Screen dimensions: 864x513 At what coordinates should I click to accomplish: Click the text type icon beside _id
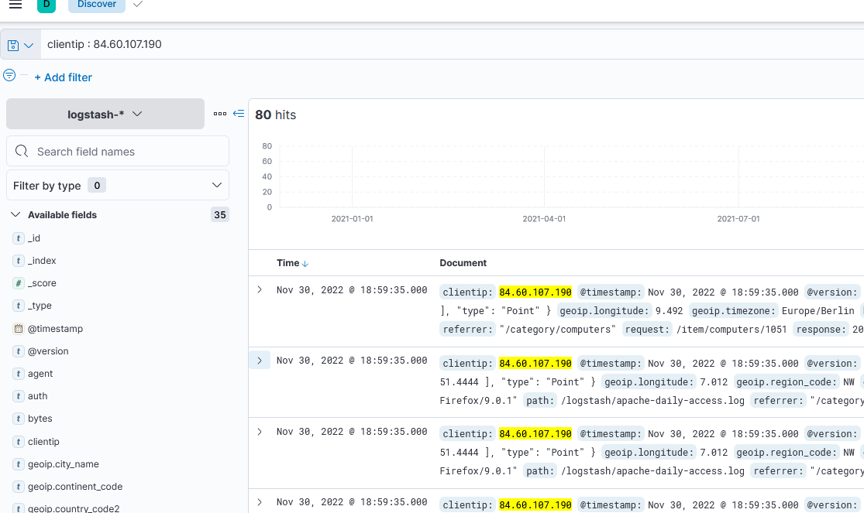click(18, 238)
